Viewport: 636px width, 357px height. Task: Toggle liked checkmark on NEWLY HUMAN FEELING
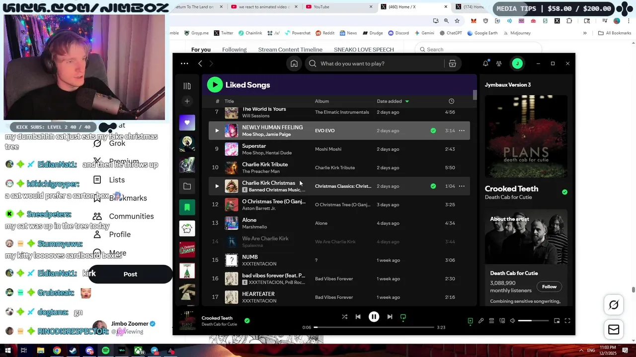pyautogui.click(x=433, y=130)
